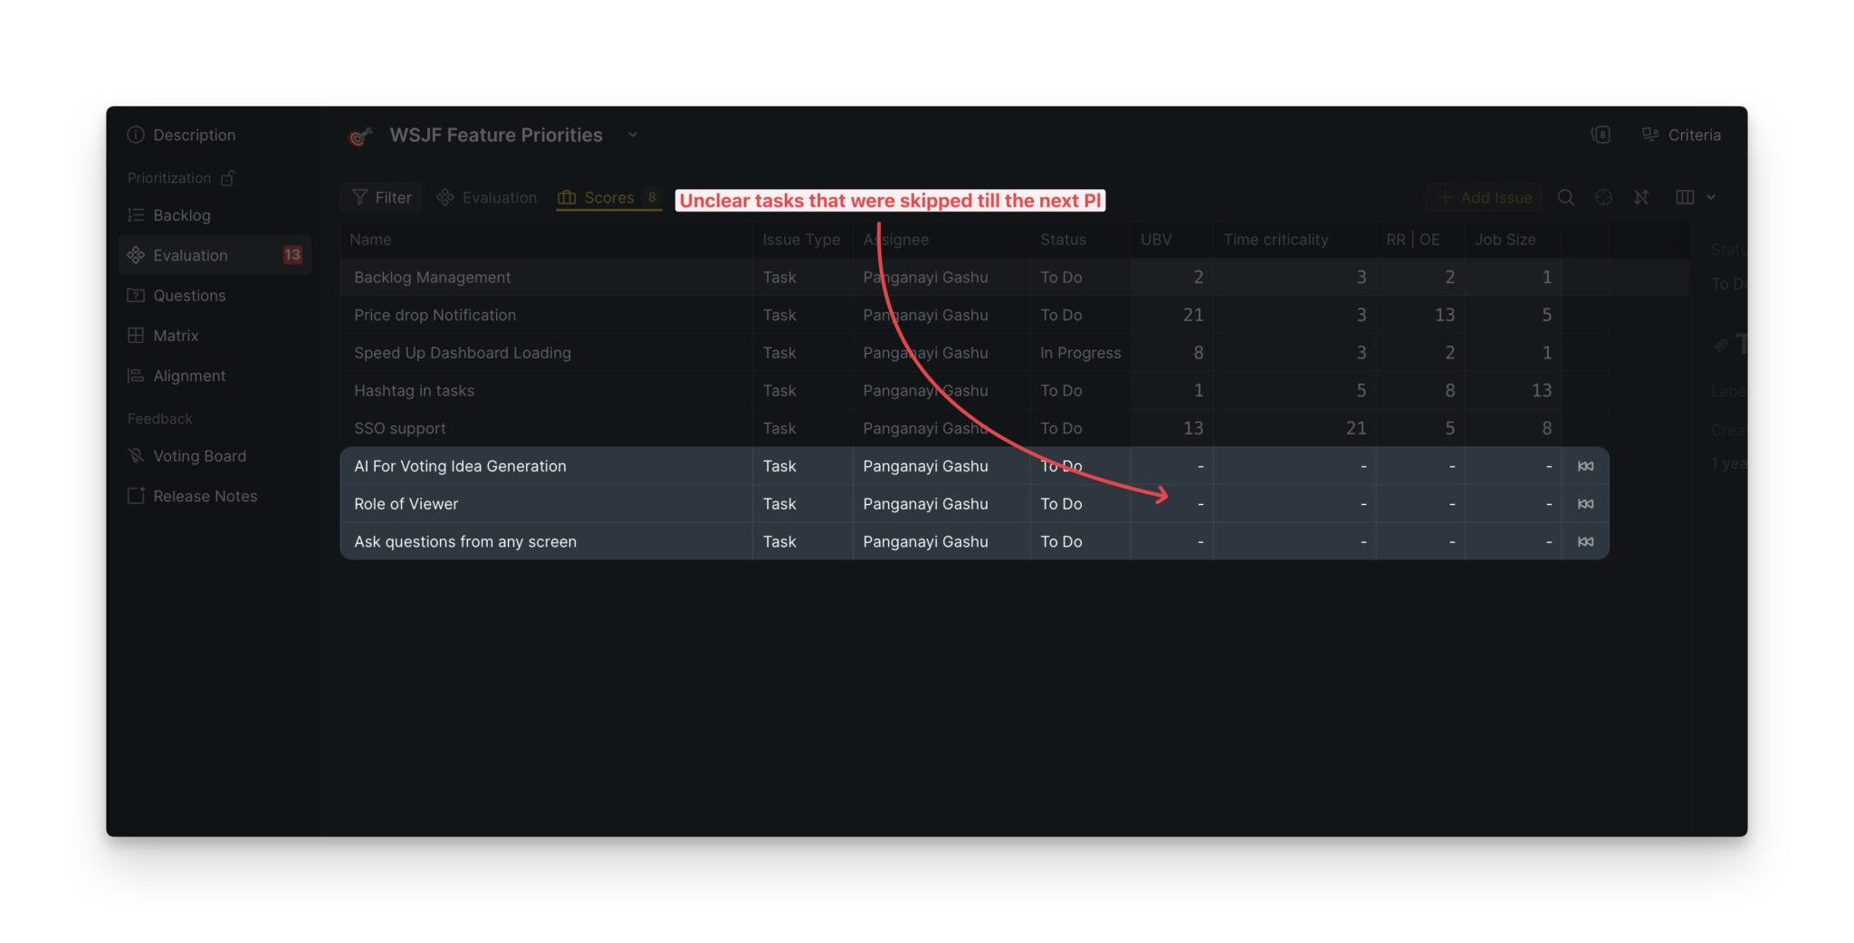Click the Add Issue button
The width and height of the screenshot is (1854, 943).
click(1484, 197)
